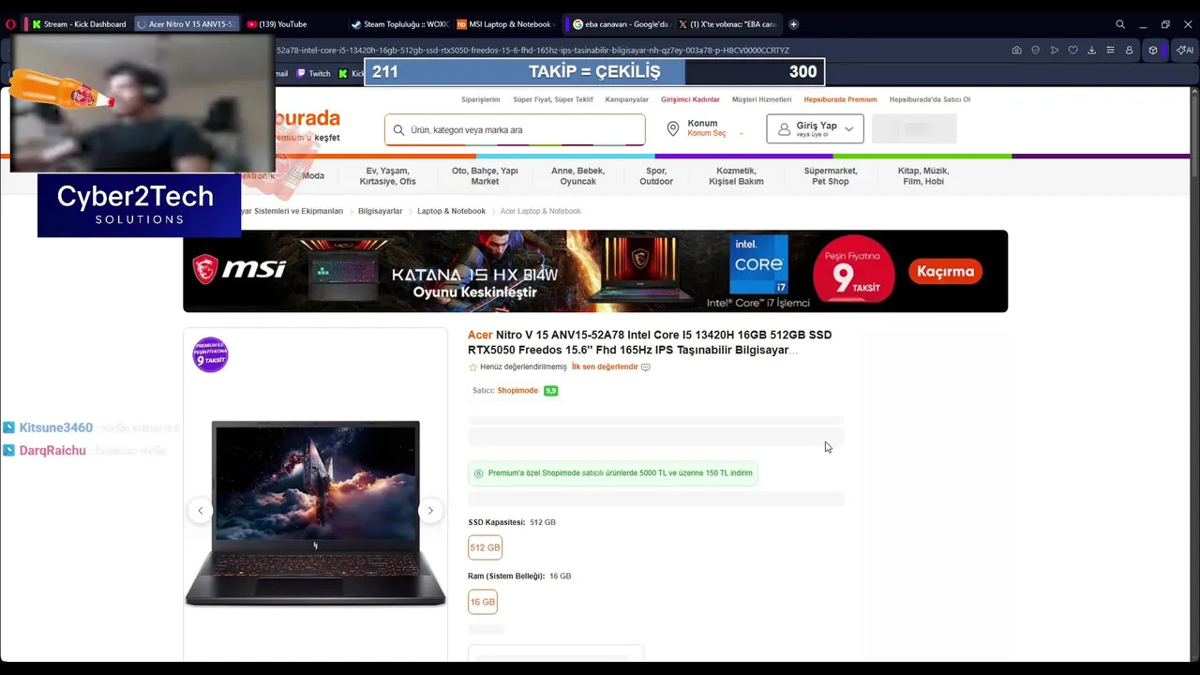Viewport: 1200px width, 675px height.
Task: Open the extensions cube icon
Action: click(x=1153, y=51)
